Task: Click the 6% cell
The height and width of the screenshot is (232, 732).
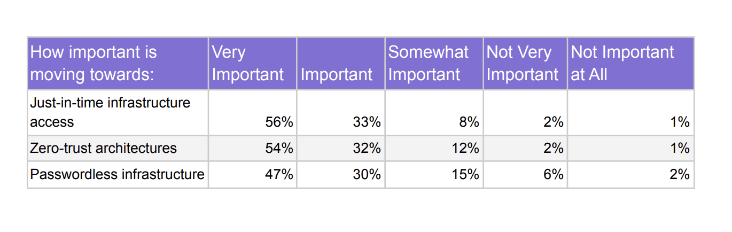Action: 525,174
